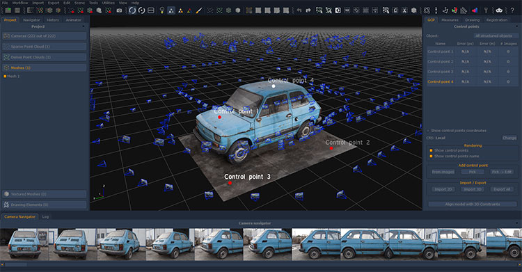Image resolution: width=522 pixels, height=272 pixels.
Task: Click the Import 3D button
Action: pyautogui.click(x=473, y=189)
